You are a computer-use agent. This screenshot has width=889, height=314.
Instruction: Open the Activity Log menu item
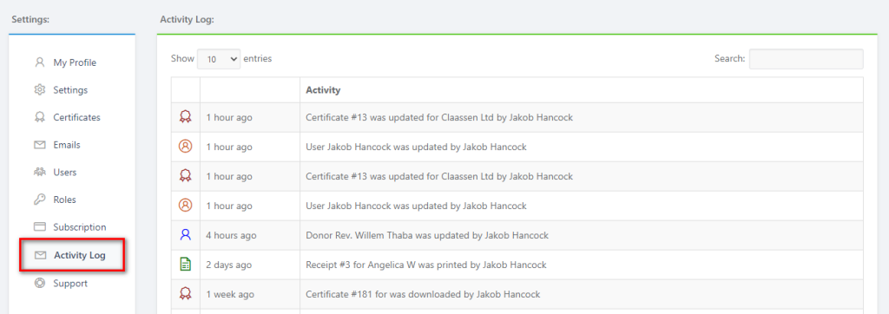72,255
